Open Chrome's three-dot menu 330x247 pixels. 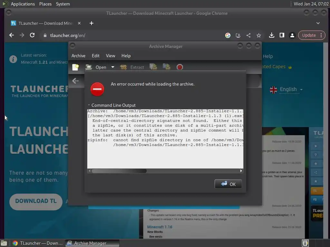coord(321,35)
